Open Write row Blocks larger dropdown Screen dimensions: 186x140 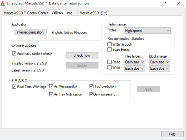pyautogui.click(x=159, y=68)
